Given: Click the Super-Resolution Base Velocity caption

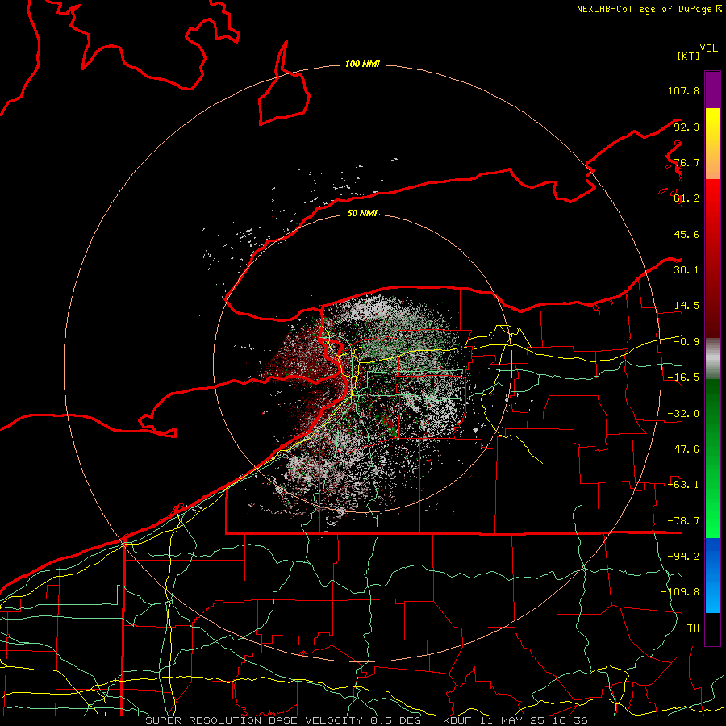Looking at the screenshot, I should pyautogui.click(x=367, y=720).
